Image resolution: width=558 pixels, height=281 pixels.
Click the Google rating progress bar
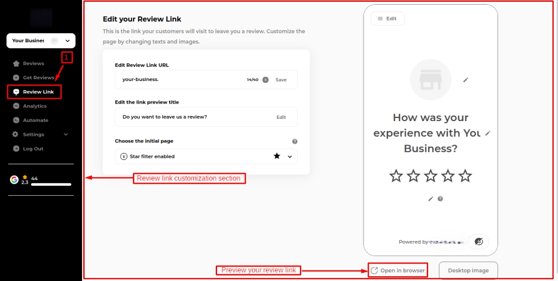[x=51, y=184]
